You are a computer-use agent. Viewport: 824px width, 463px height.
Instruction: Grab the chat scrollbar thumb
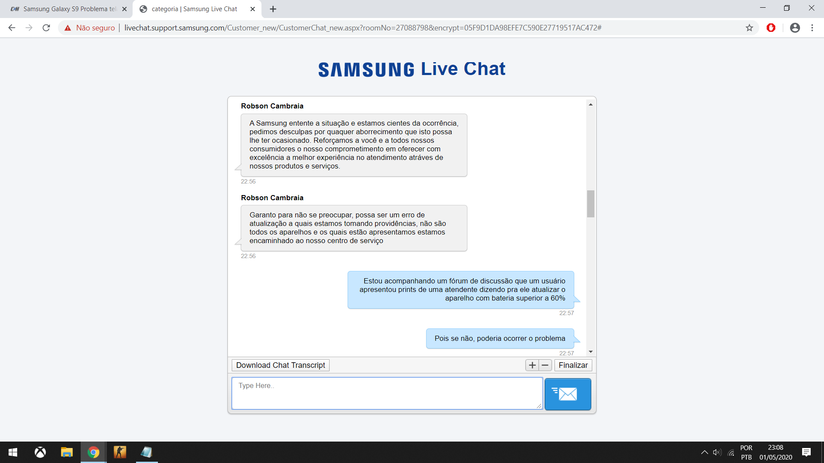tap(591, 204)
